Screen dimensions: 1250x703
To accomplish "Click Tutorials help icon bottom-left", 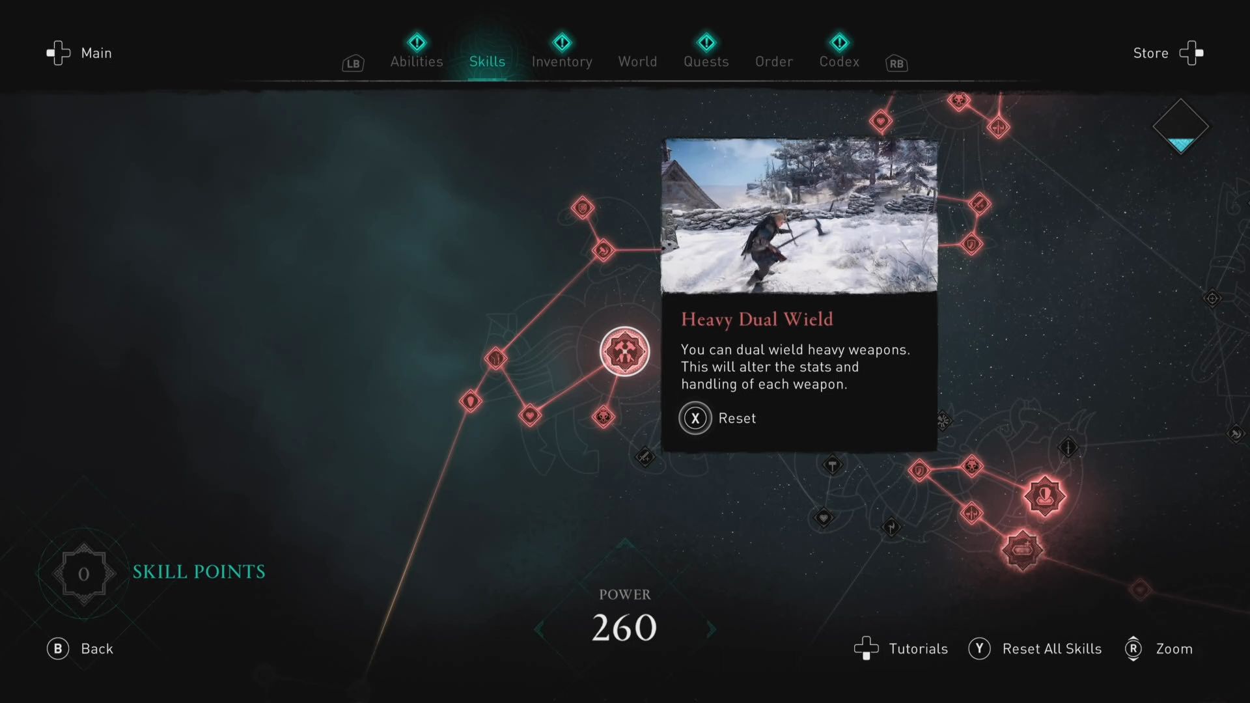I will (x=867, y=648).
